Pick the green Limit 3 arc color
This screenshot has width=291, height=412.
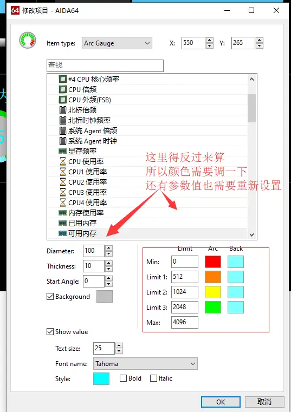click(213, 308)
